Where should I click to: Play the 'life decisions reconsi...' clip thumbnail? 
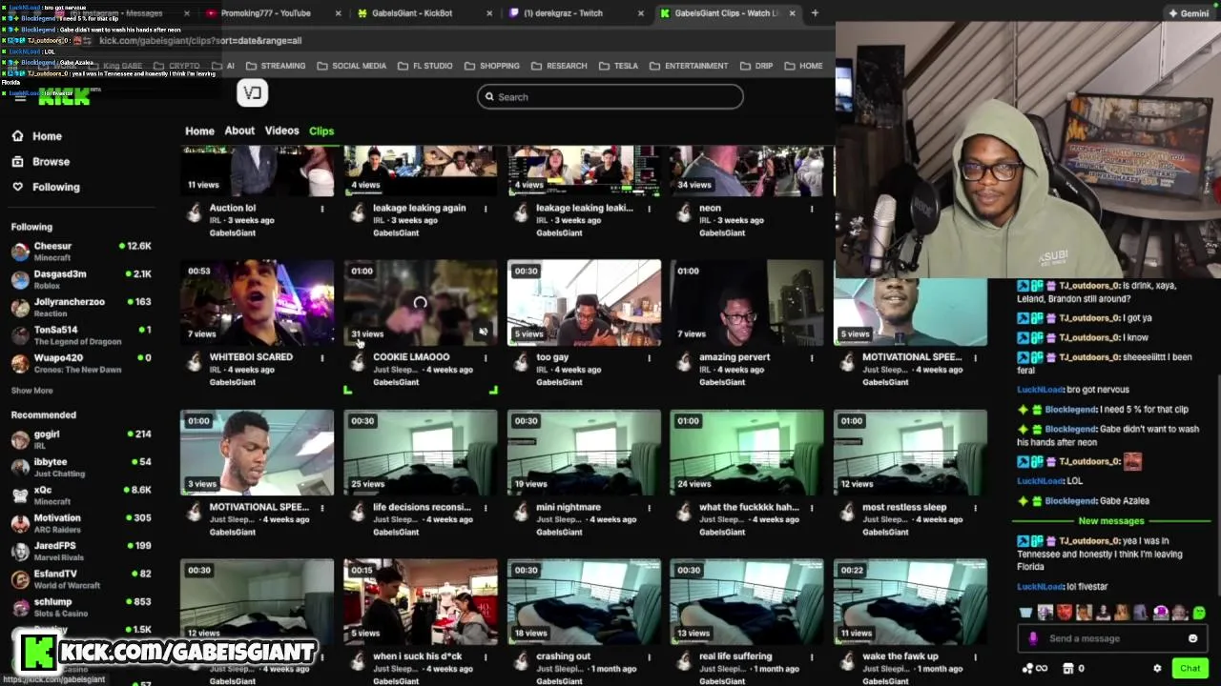(x=421, y=453)
